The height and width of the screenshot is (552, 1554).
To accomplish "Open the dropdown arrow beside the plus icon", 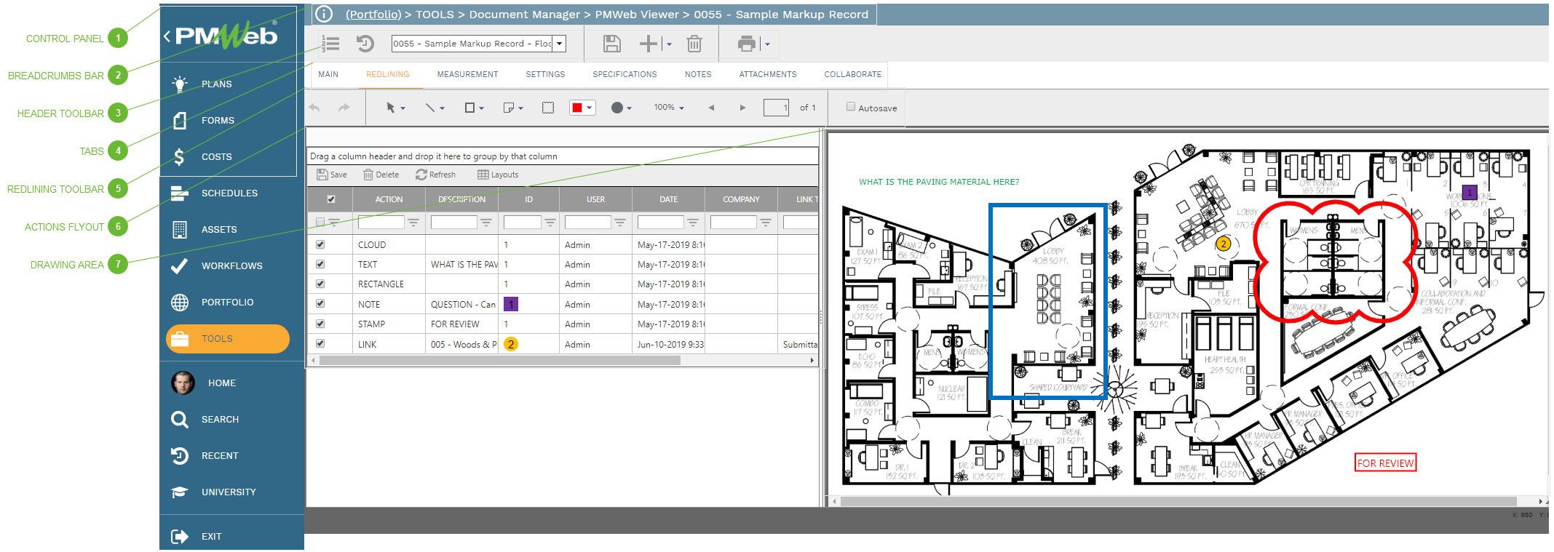I will coord(669,44).
